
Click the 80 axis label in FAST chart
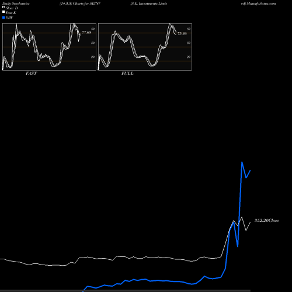93,29
